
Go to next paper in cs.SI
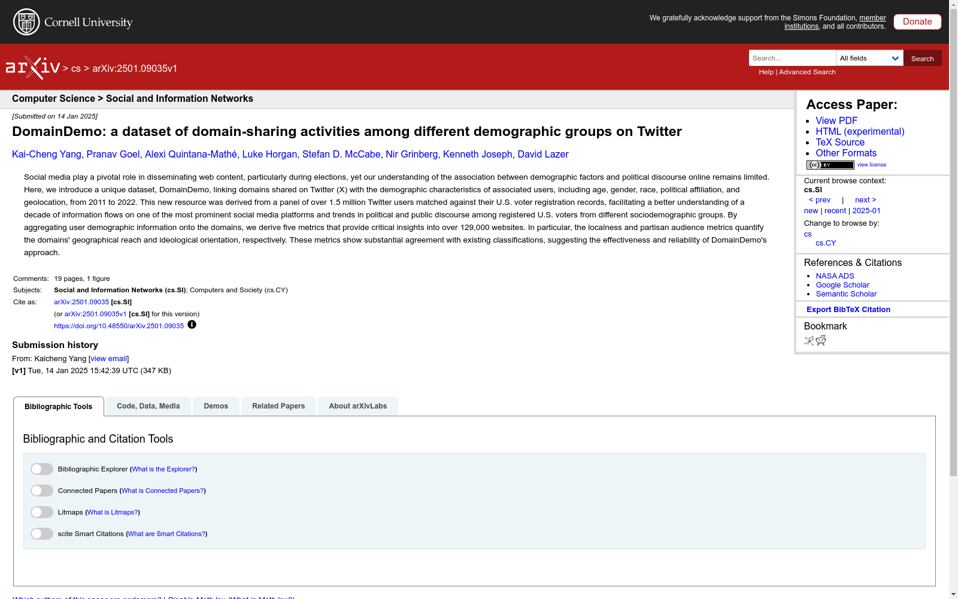866,200
